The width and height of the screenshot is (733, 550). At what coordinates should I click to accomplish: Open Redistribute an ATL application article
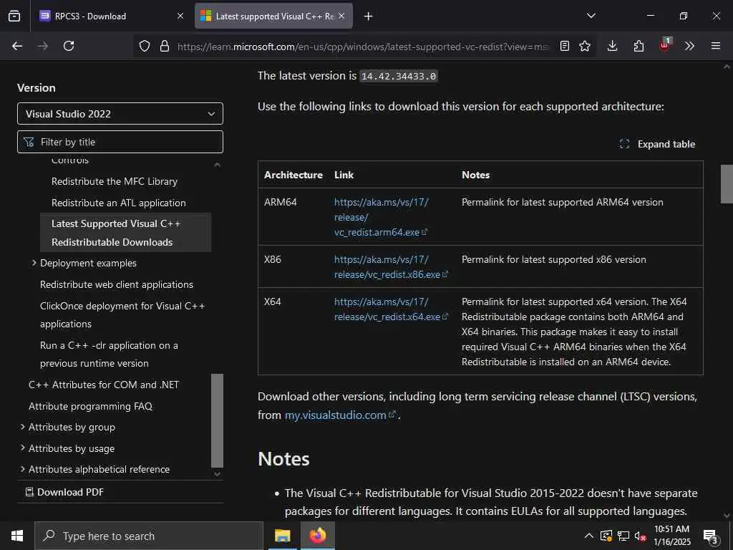[x=119, y=203]
